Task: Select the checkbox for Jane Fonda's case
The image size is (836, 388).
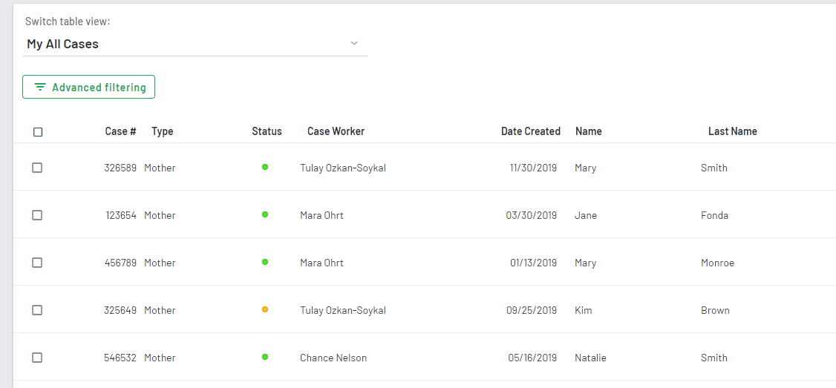Action: (x=37, y=215)
